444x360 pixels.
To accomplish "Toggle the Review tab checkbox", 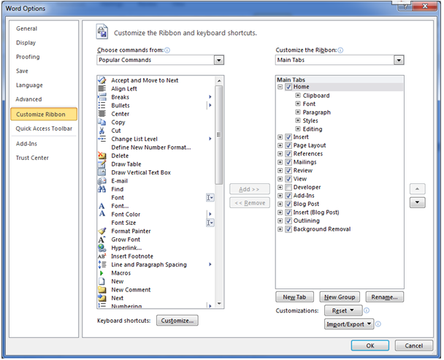I will 288,171.
